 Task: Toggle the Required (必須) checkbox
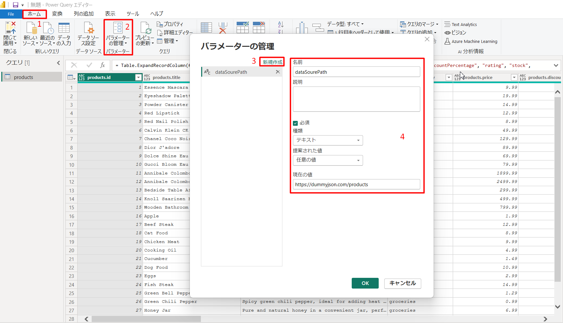point(295,123)
